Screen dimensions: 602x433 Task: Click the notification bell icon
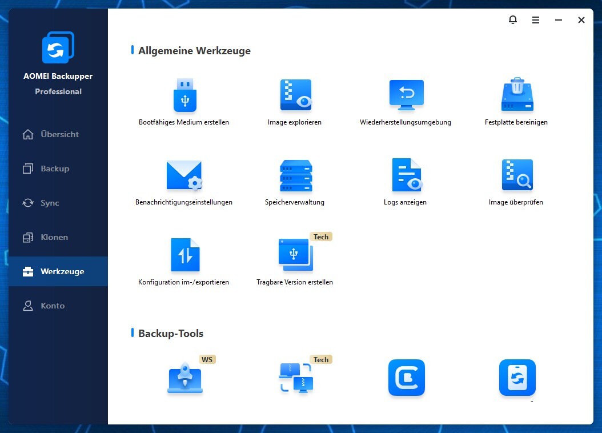coord(513,20)
